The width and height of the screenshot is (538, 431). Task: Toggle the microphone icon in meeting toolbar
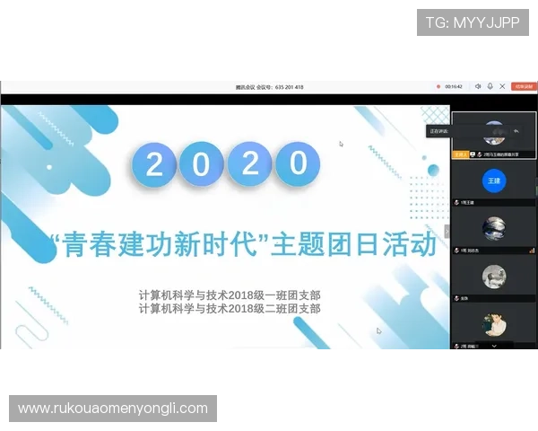490,86
